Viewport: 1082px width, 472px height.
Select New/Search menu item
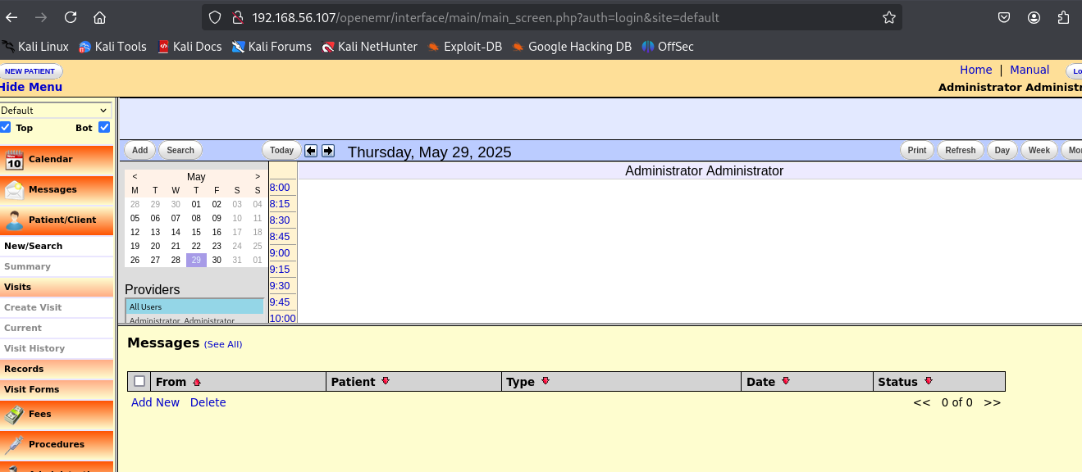[33, 246]
